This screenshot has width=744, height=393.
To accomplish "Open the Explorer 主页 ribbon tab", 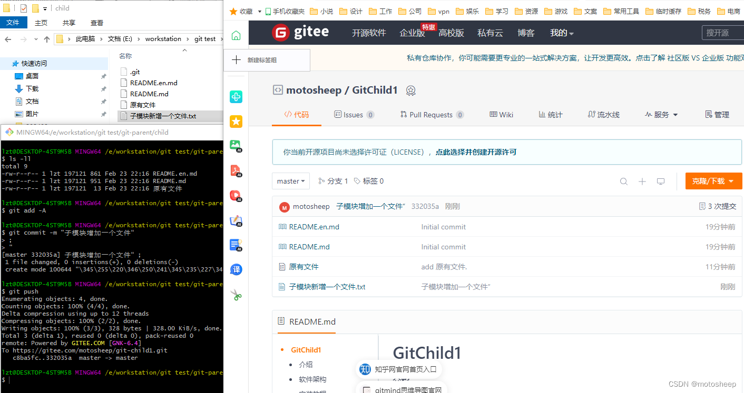I will click(x=41, y=23).
